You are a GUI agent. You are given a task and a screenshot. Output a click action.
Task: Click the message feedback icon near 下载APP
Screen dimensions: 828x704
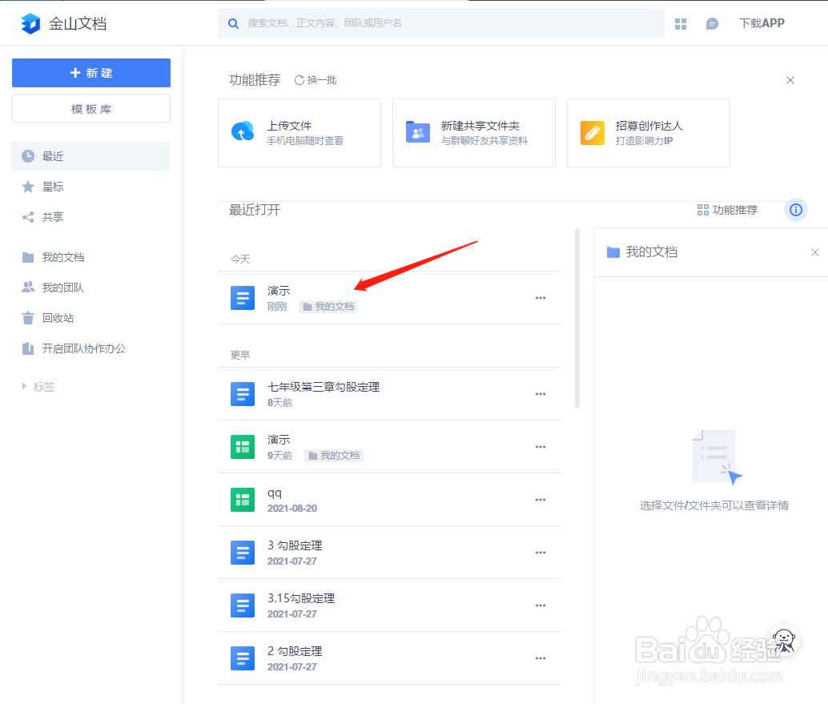click(x=711, y=22)
